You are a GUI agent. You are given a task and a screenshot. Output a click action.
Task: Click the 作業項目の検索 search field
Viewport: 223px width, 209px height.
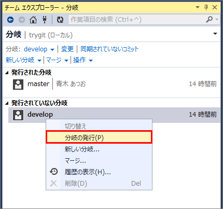point(136,20)
